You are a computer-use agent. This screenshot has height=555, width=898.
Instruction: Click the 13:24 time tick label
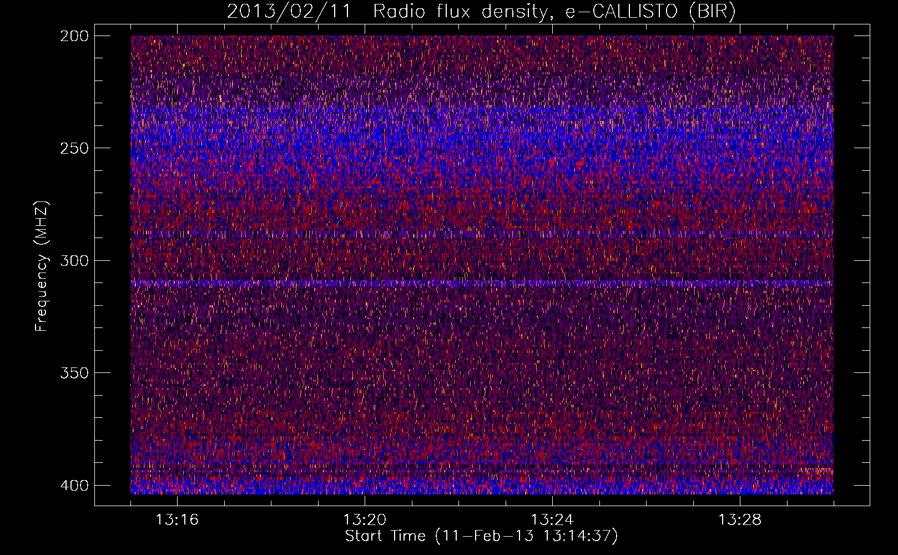[552, 520]
